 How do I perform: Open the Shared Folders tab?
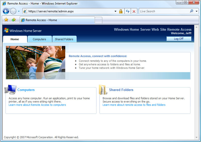tap(64, 39)
